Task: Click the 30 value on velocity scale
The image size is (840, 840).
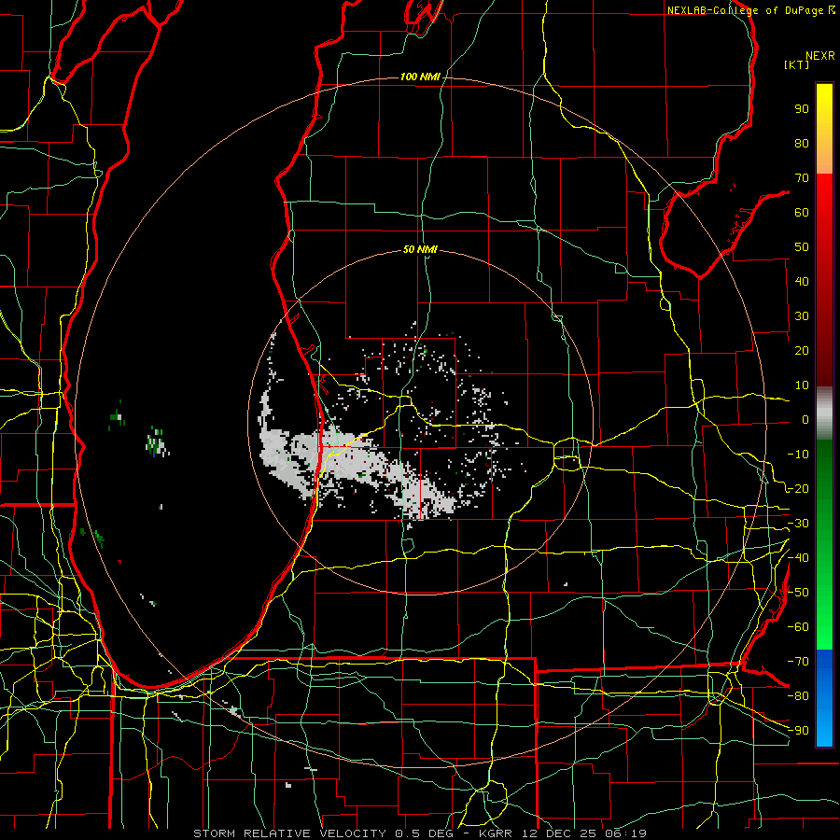Action: pyautogui.click(x=802, y=316)
